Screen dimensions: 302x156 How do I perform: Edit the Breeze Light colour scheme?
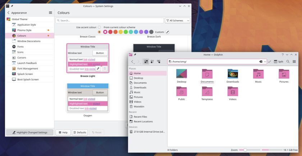pos(98,69)
